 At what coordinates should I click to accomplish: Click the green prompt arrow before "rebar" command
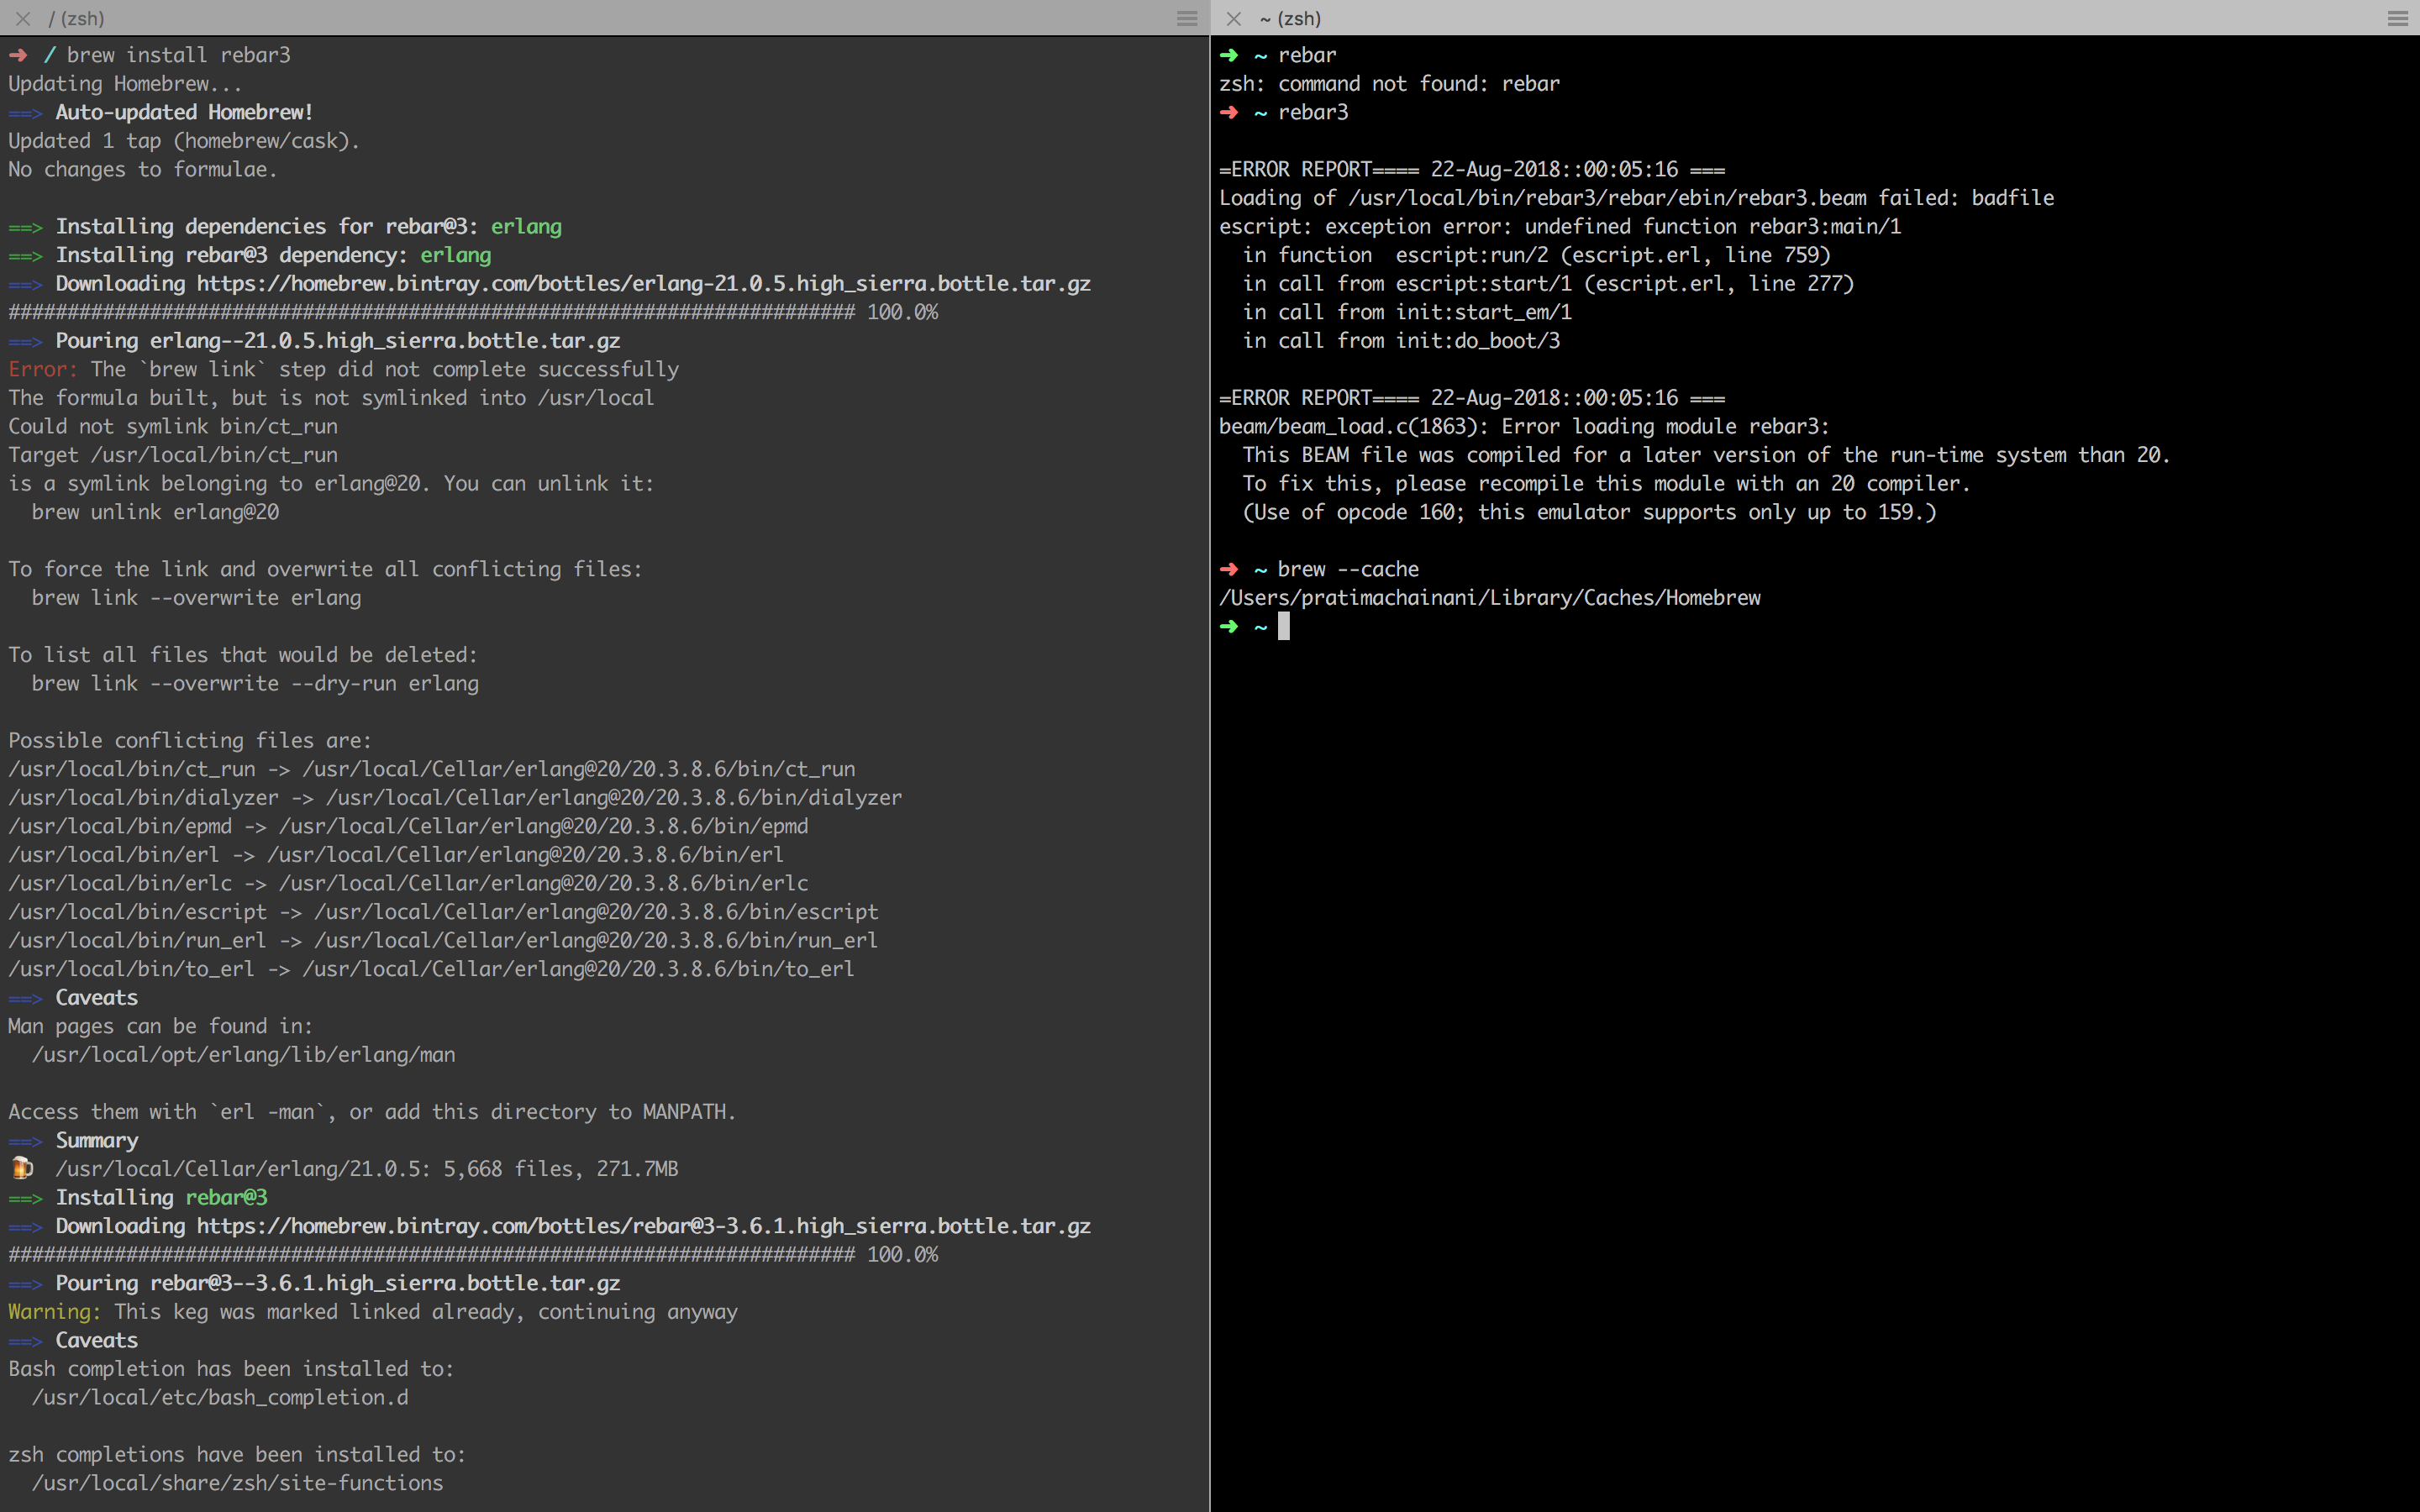click(1229, 55)
